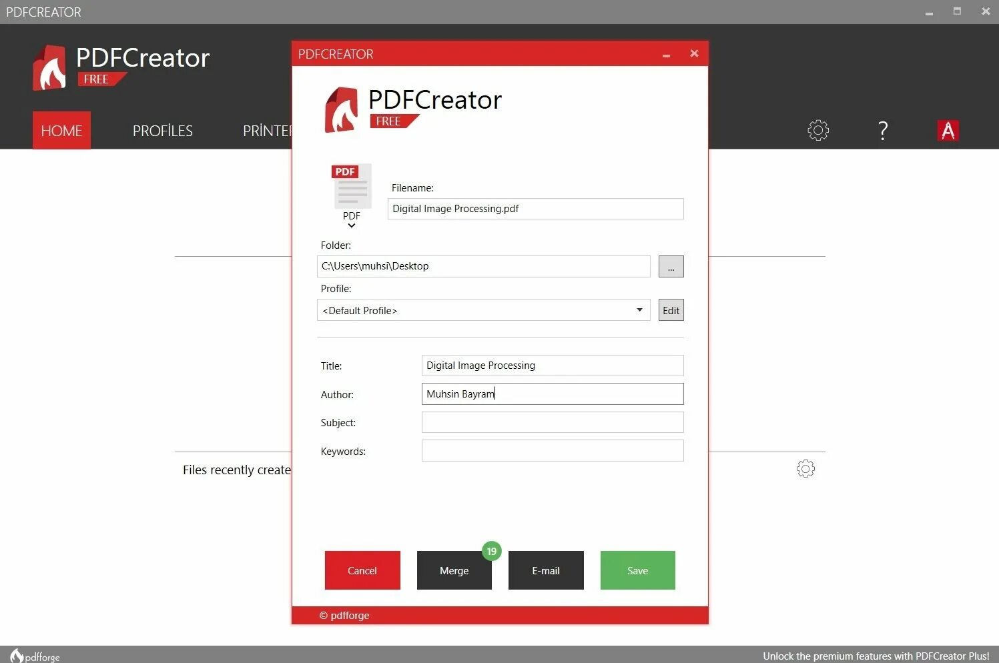Viewport: 999px width, 663px height.
Task: Close the PDFCreator save dialog
Action: point(694,53)
